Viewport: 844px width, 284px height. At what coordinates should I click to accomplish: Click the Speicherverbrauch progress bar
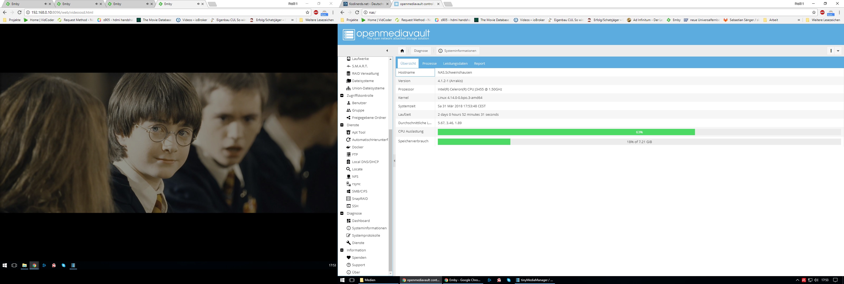coord(639,142)
